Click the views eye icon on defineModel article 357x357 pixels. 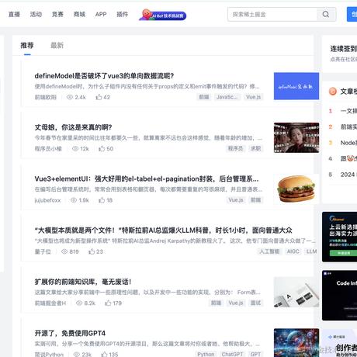click(x=70, y=97)
